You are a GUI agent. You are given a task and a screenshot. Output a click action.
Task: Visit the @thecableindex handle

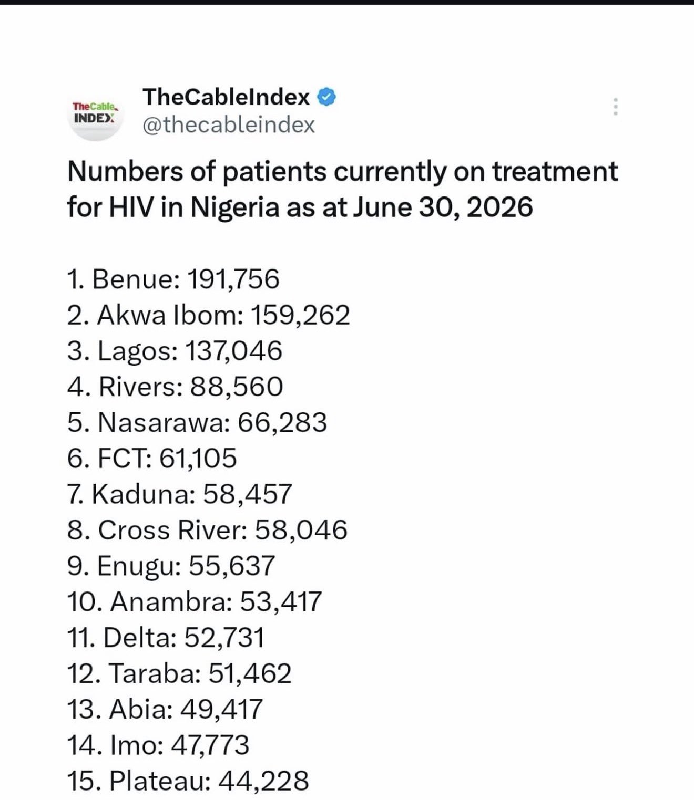[x=229, y=125]
